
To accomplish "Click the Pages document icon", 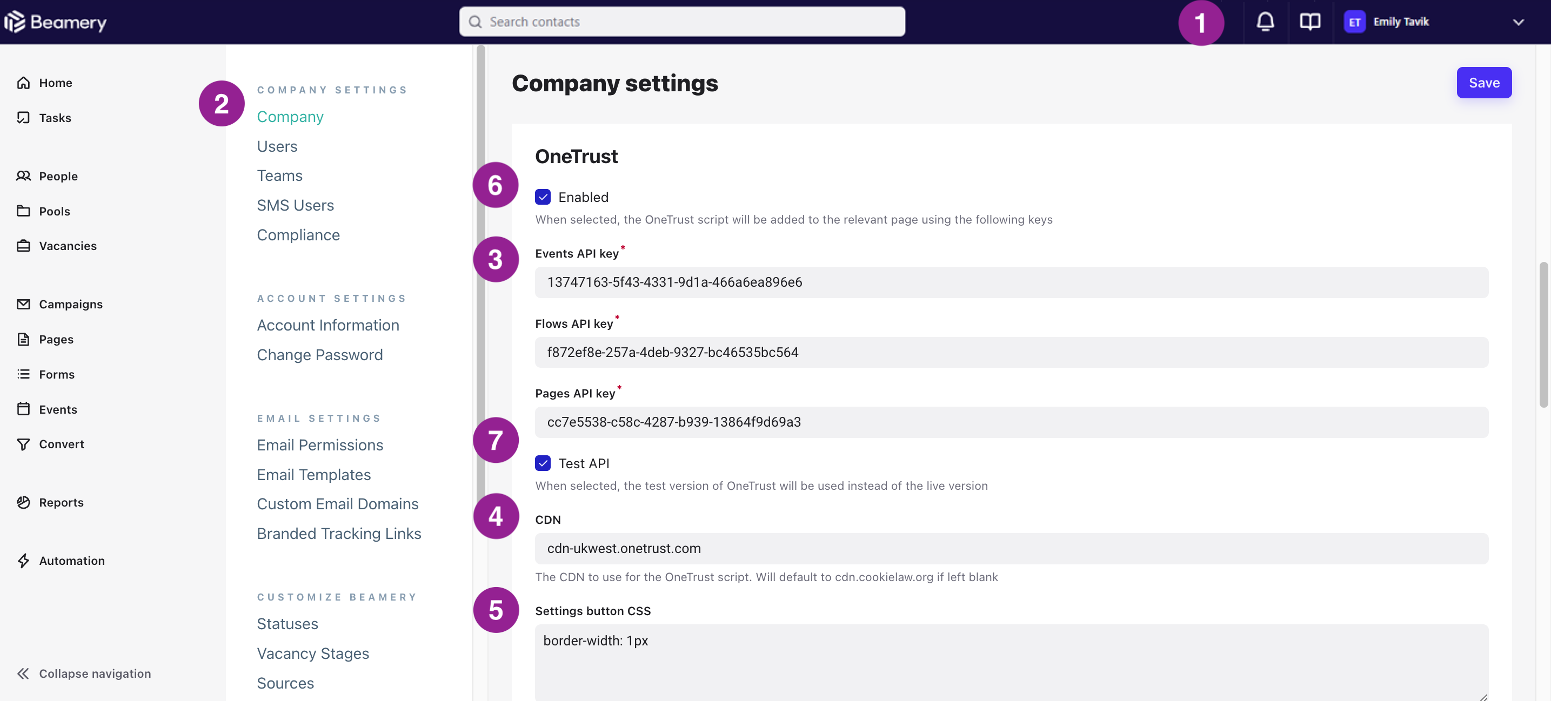I will (23, 339).
